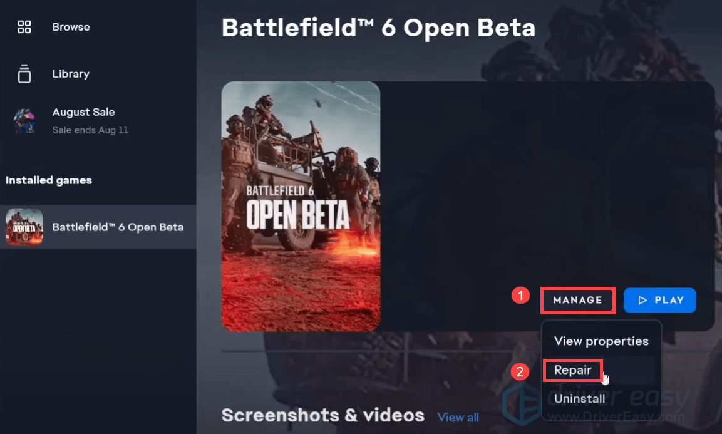Click the play triangle icon
The width and height of the screenshot is (722, 434).
(642, 300)
